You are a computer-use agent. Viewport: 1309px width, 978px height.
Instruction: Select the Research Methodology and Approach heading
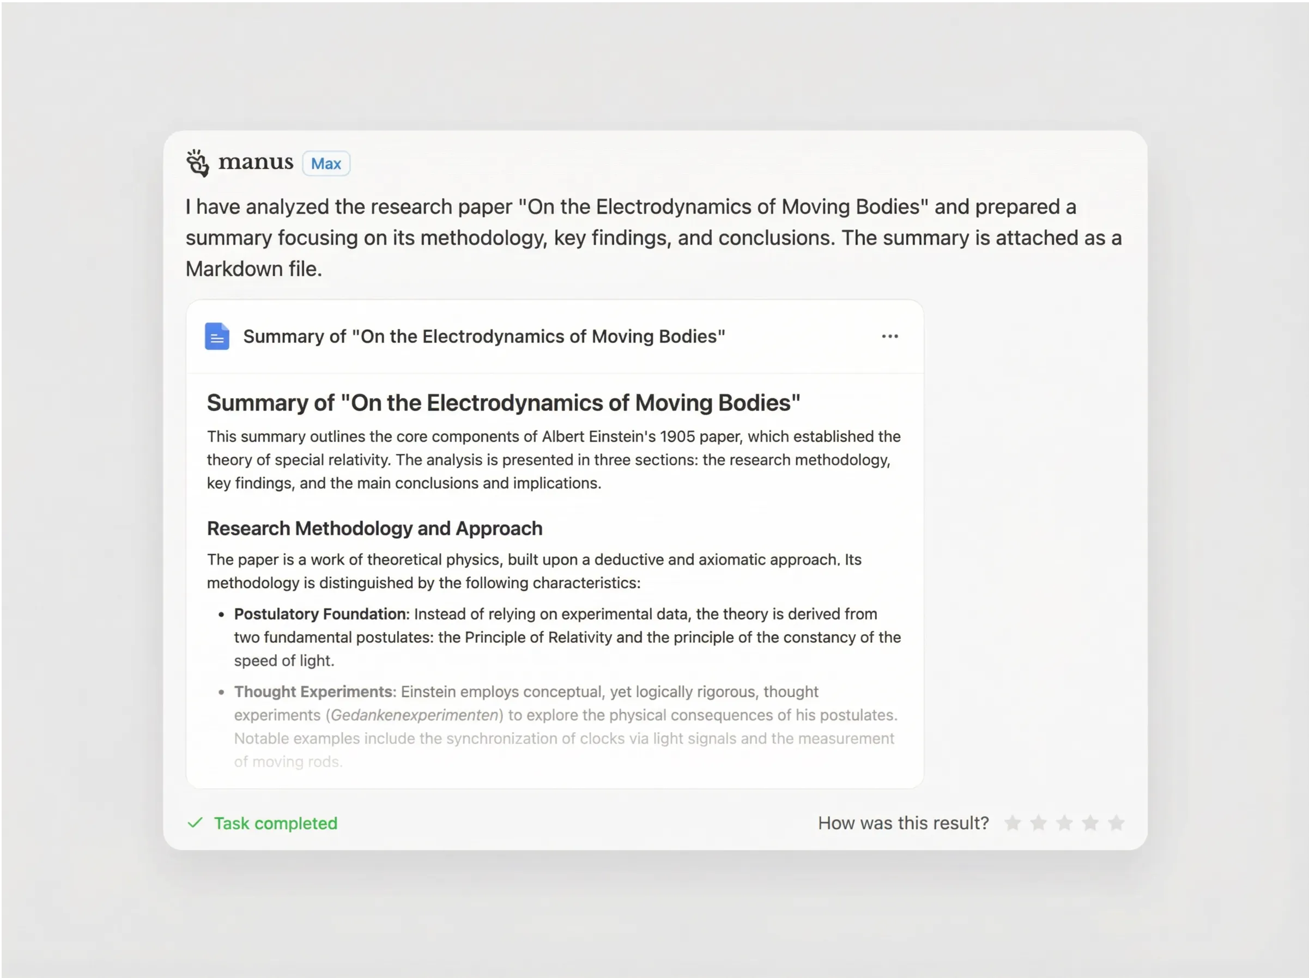[374, 529]
